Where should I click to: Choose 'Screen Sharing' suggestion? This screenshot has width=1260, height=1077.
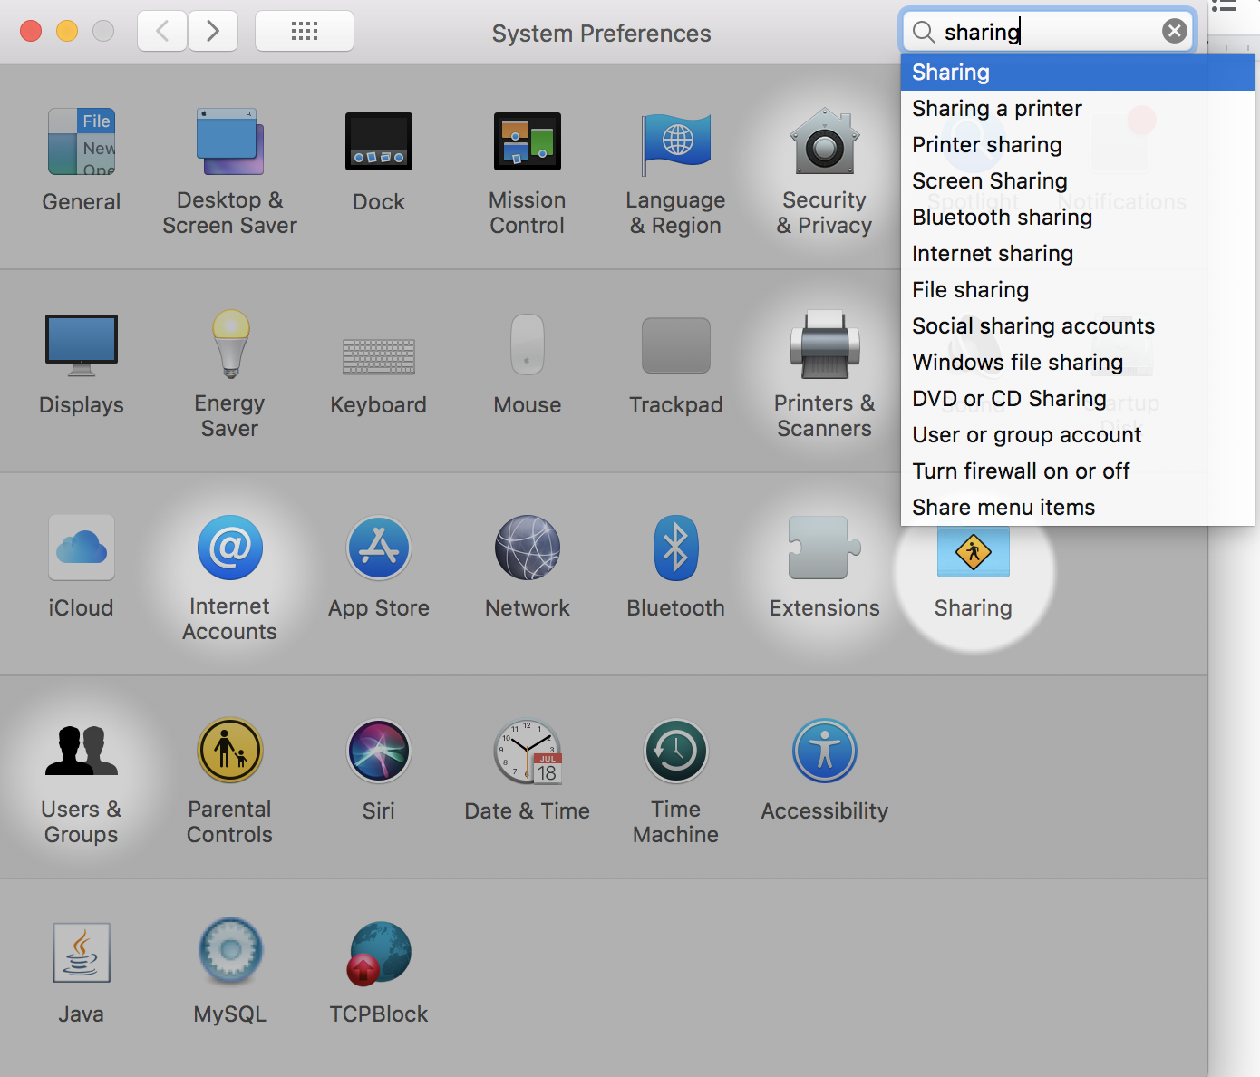click(x=1078, y=181)
